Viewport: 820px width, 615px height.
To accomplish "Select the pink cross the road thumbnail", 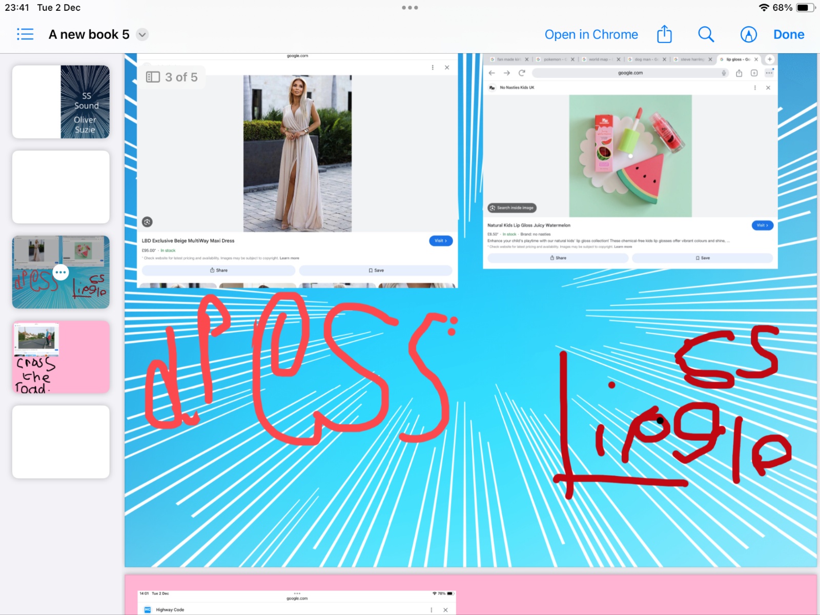I will [x=61, y=357].
